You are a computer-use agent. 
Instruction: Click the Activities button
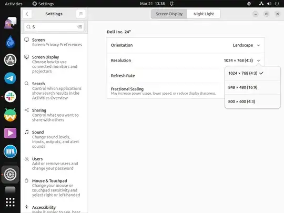click(13, 4)
